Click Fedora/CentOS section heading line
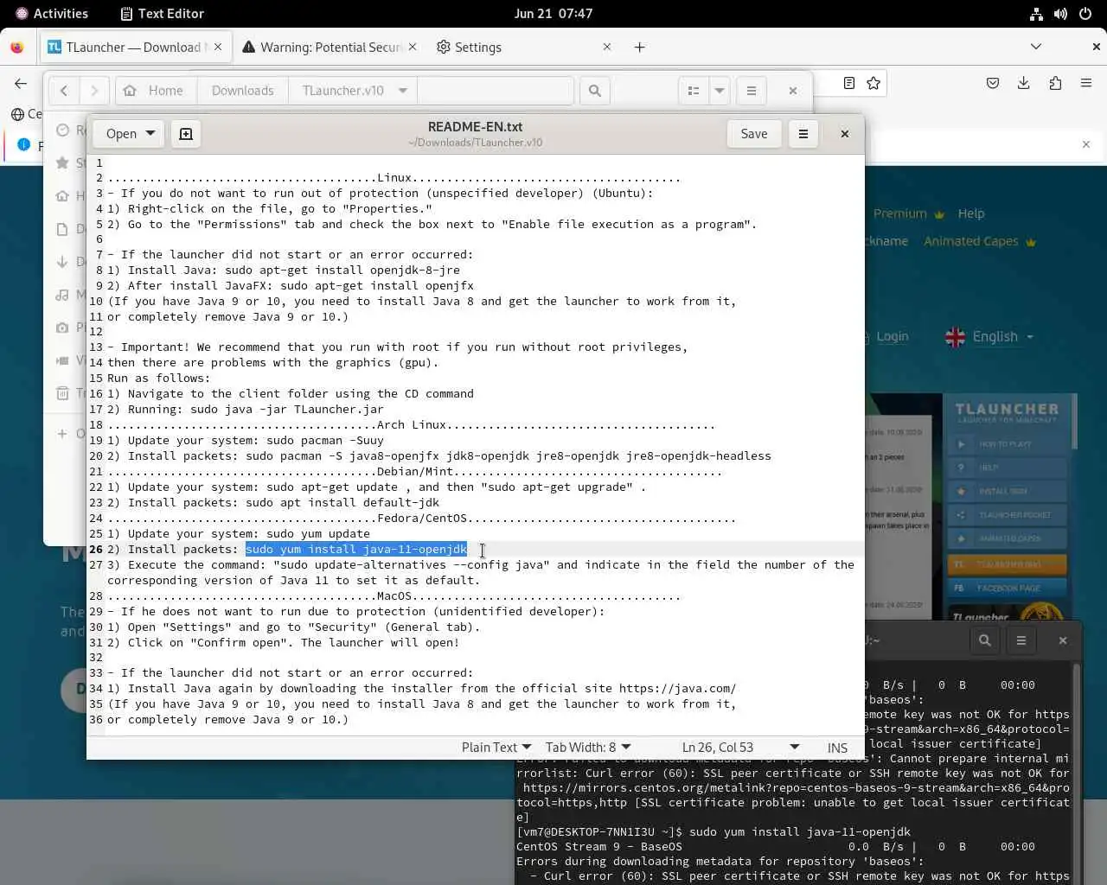The height and width of the screenshot is (885, 1107). pos(422,519)
